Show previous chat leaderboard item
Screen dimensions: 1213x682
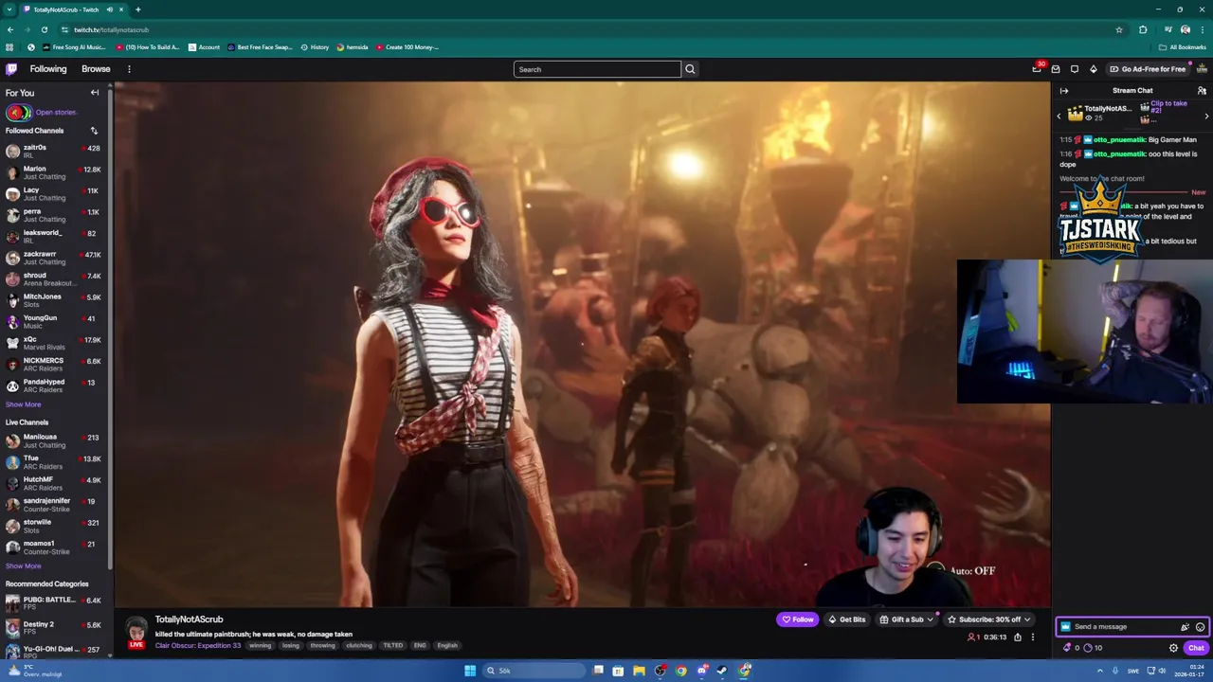point(1059,116)
